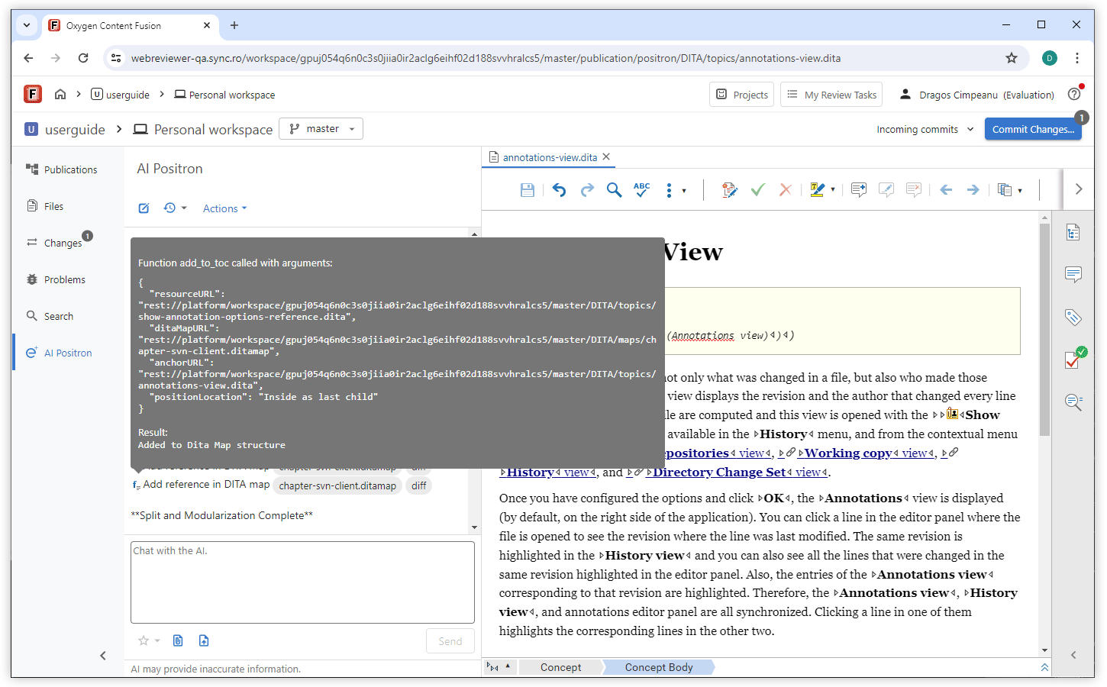Open the three-dot more actions menu

click(669, 190)
